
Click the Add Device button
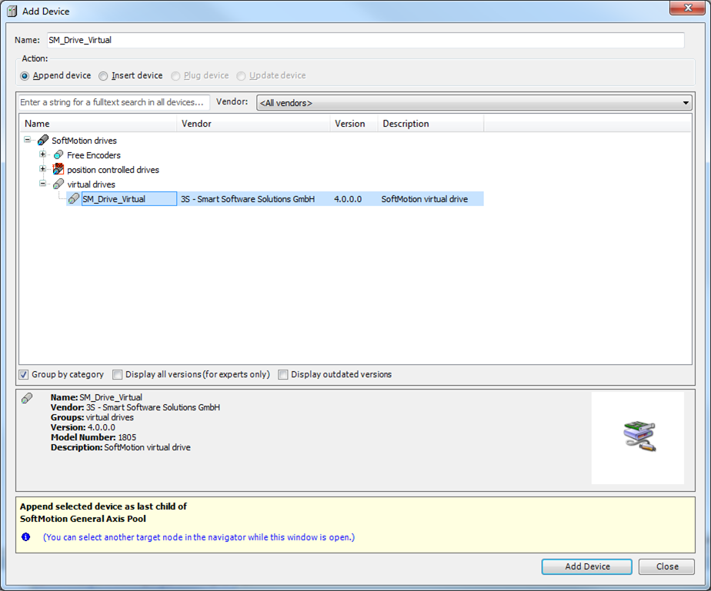point(587,566)
